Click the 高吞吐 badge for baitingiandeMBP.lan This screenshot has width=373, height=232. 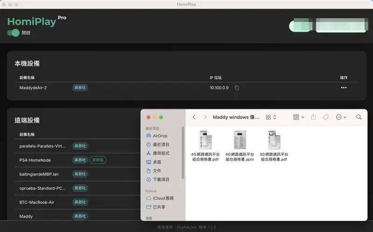point(80,174)
